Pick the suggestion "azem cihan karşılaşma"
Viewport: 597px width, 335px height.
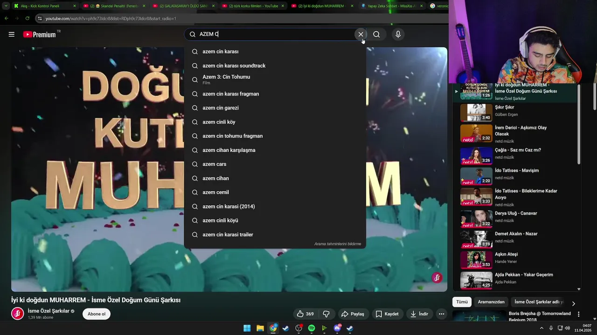[x=275, y=150]
